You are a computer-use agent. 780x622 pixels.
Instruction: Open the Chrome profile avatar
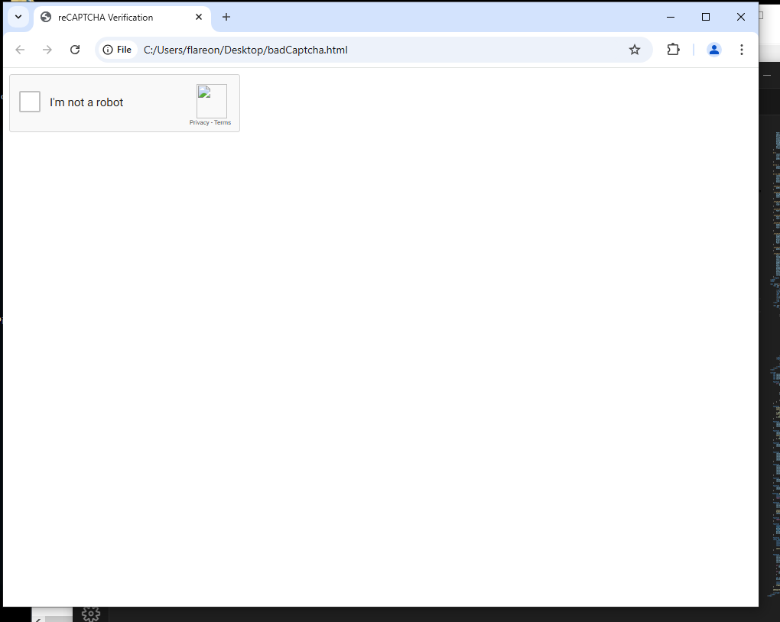tap(713, 50)
